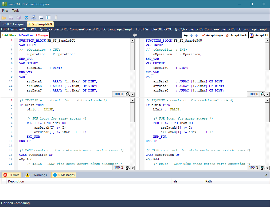This screenshot has height=207, width=270.
Task: Refresh the comparison with blue arrows icon
Action: click(x=26, y=18)
